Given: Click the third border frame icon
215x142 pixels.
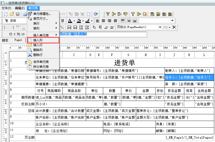Looking at the screenshot, I should [18, 27].
